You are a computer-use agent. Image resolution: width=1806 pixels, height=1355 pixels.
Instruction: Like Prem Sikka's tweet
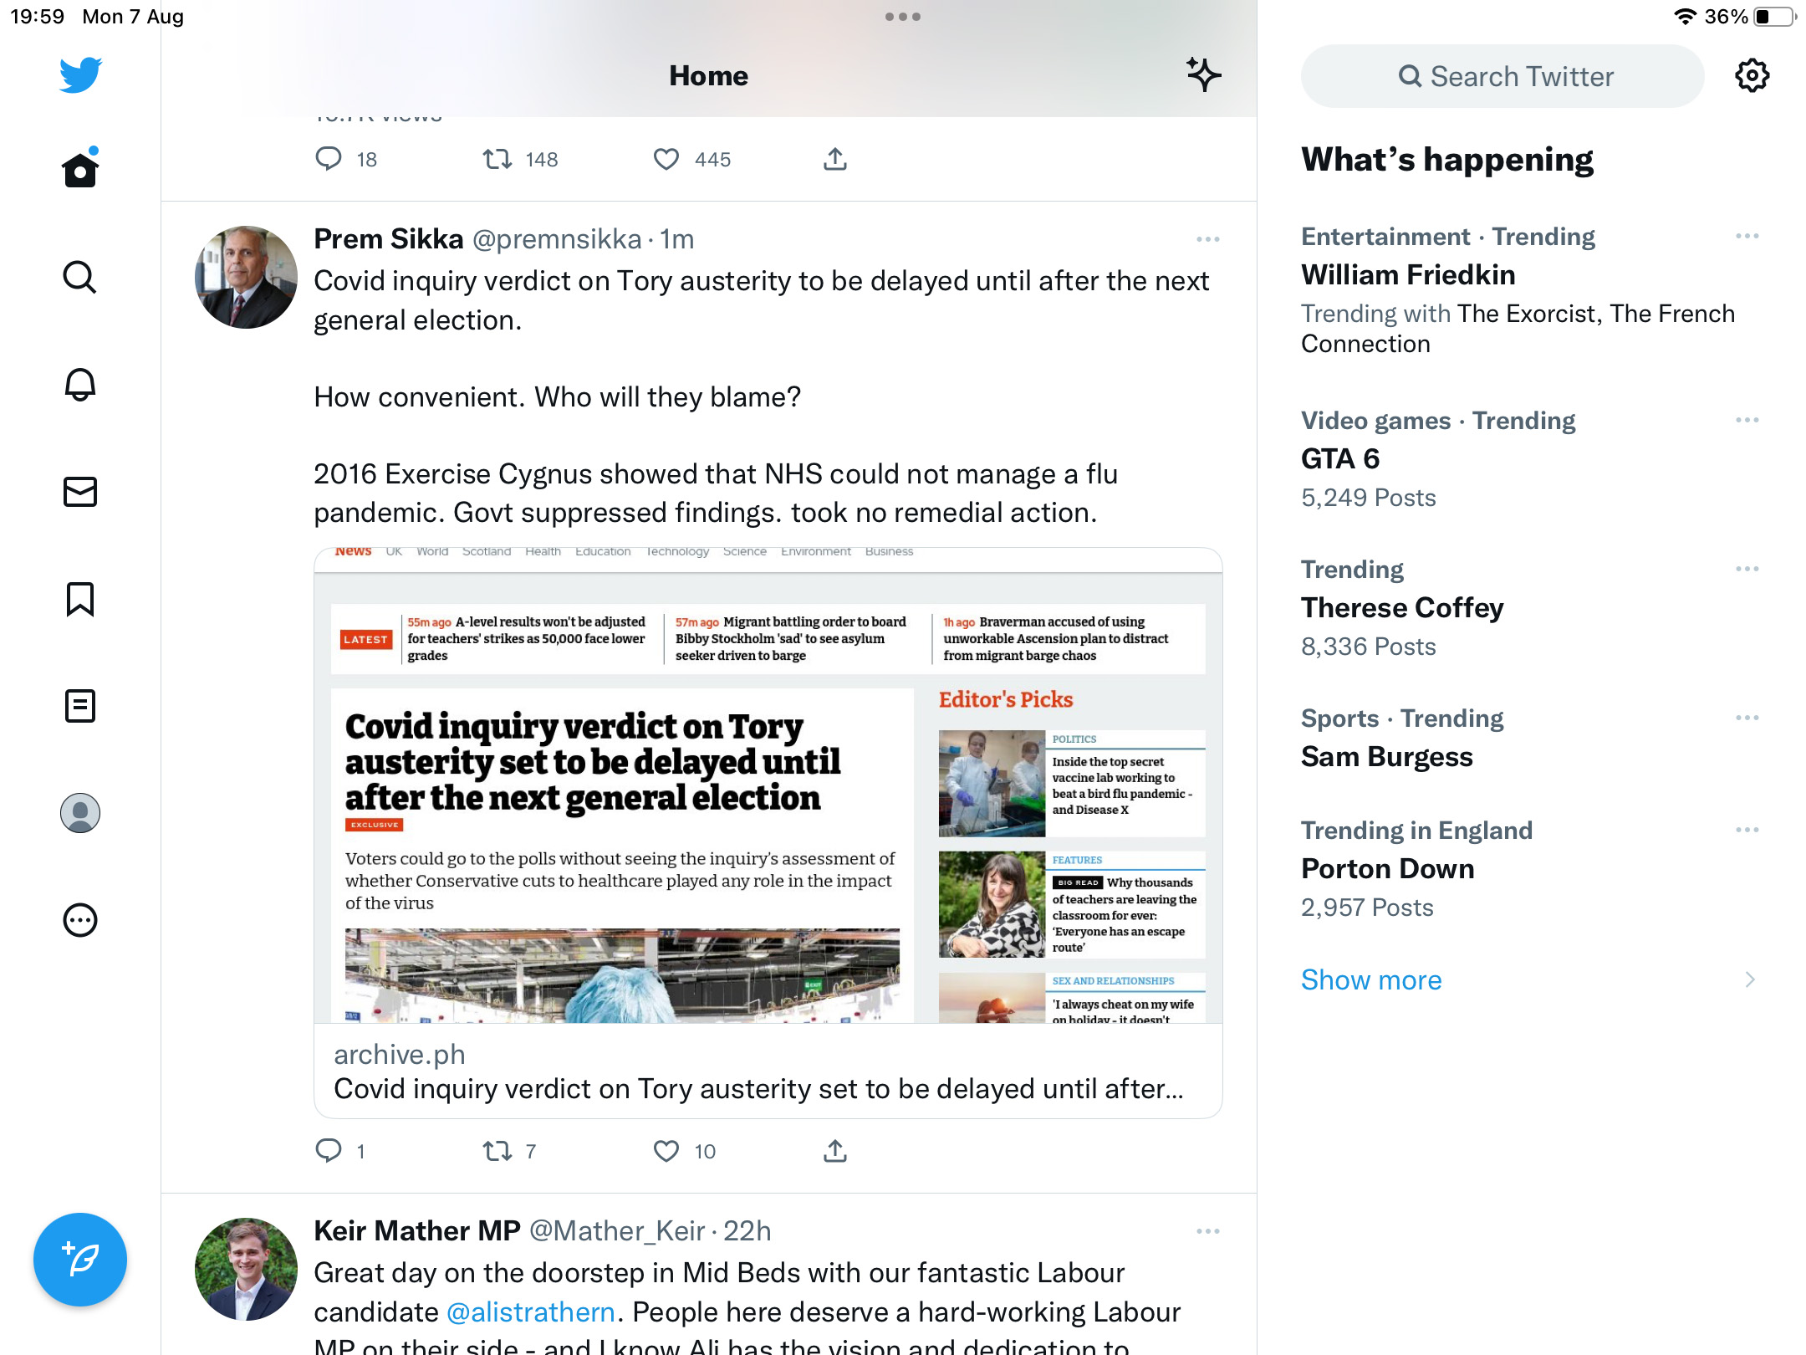pyautogui.click(x=666, y=1151)
